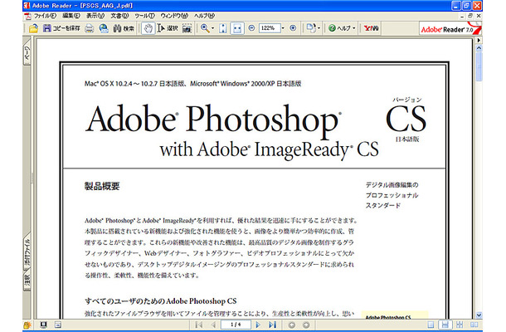Expand the ヘルプ toolbar dropdown arrow

[354, 28]
